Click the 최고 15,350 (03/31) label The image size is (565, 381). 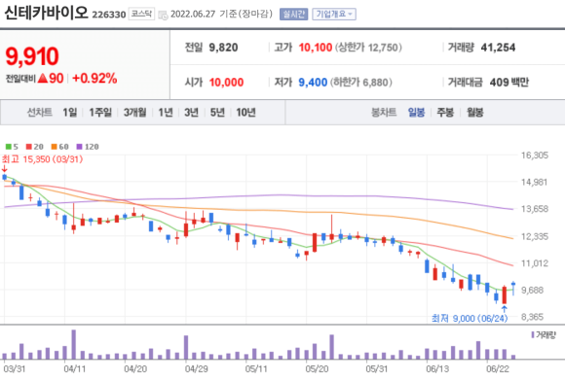click(x=42, y=159)
